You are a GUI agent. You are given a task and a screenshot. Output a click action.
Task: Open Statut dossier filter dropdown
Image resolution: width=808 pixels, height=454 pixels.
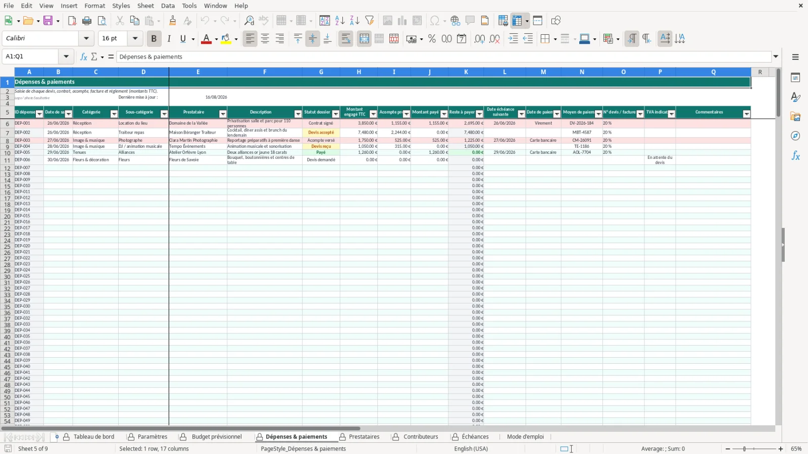tap(336, 114)
